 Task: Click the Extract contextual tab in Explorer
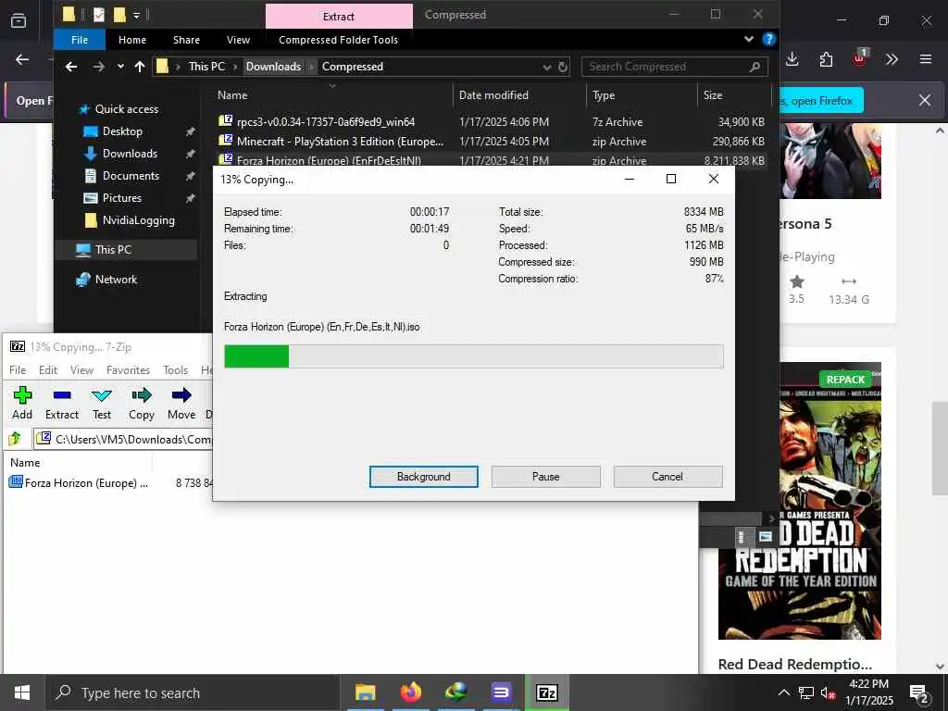click(339, 17)
